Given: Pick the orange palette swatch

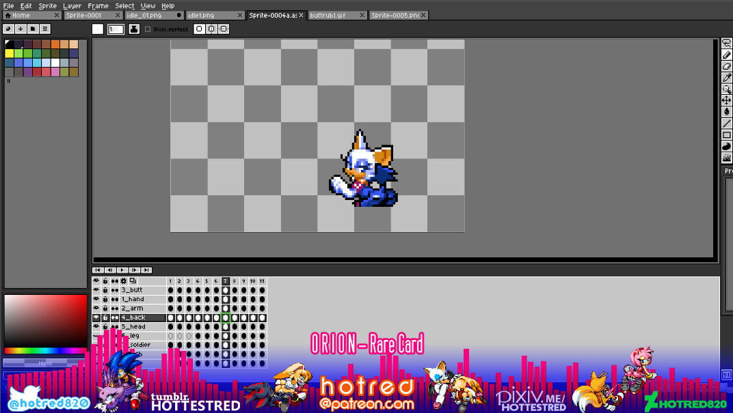Looking at the screenshot, I should click(x=55, y=44).
